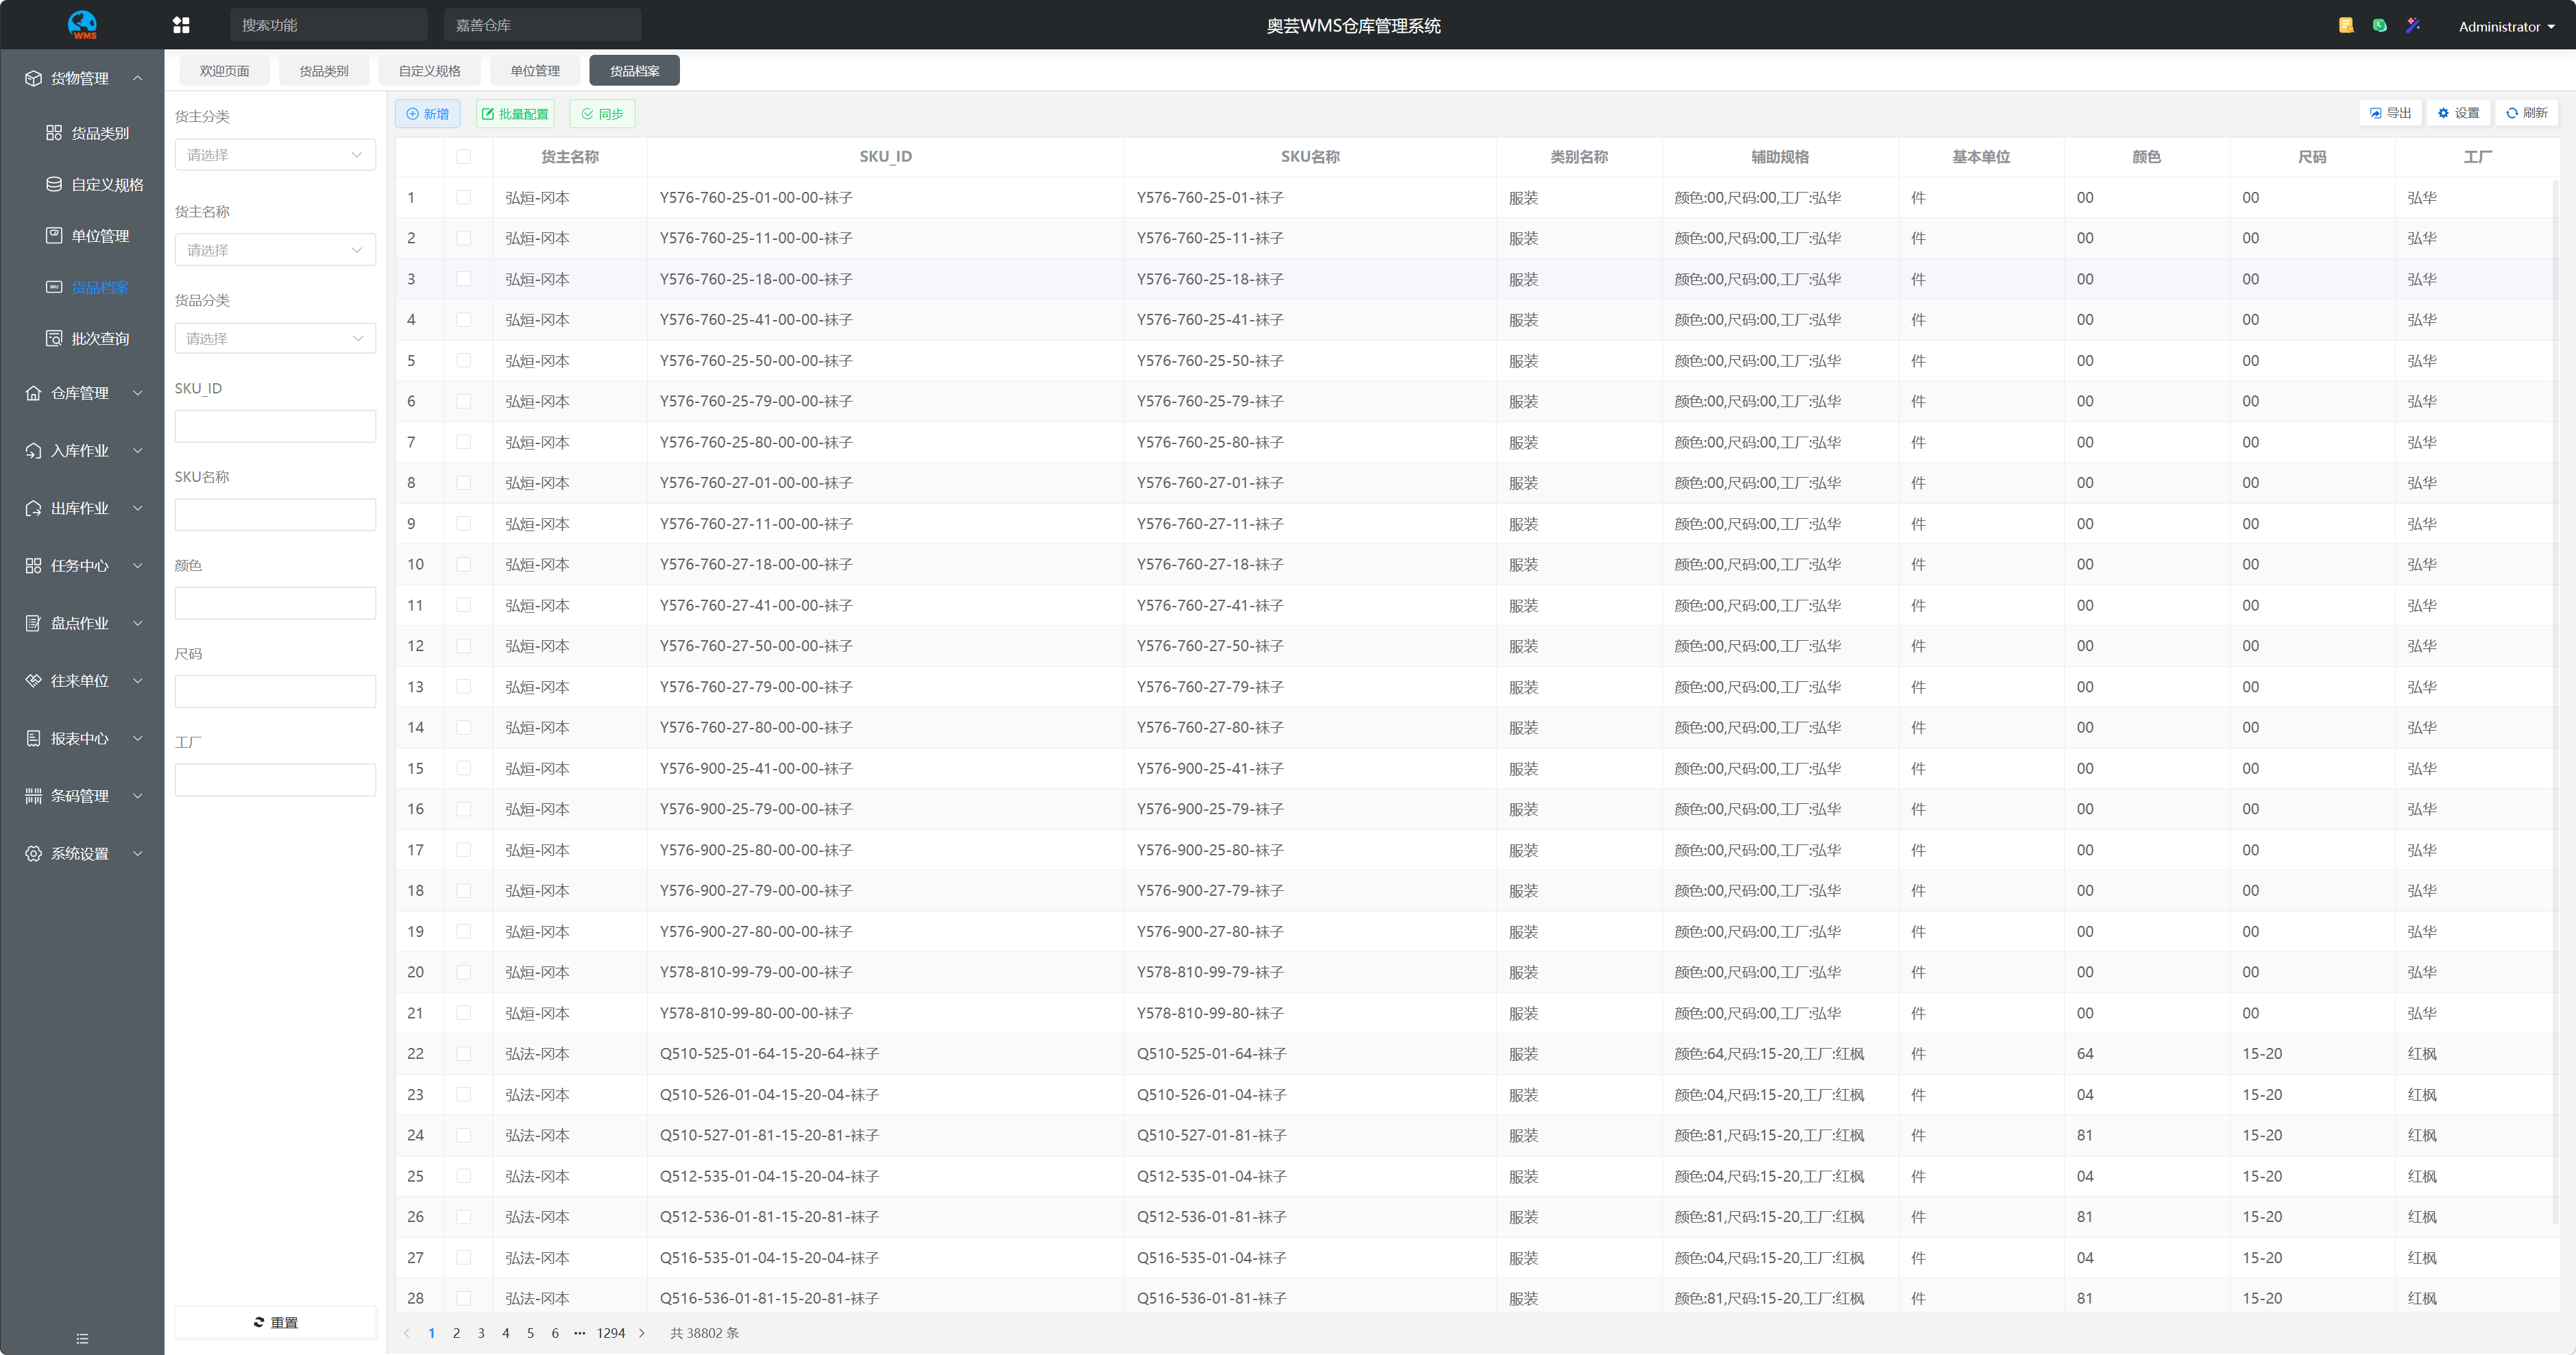Click the green circular icon in header

[2380, 25]
